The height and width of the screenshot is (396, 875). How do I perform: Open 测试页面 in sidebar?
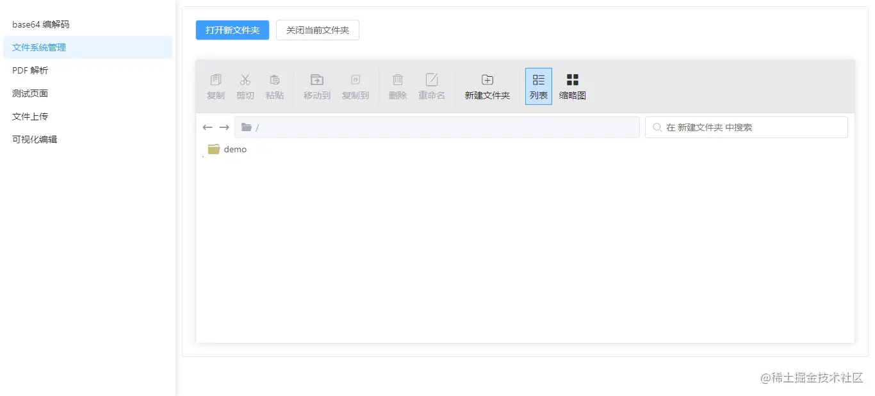tap(88, 93)
